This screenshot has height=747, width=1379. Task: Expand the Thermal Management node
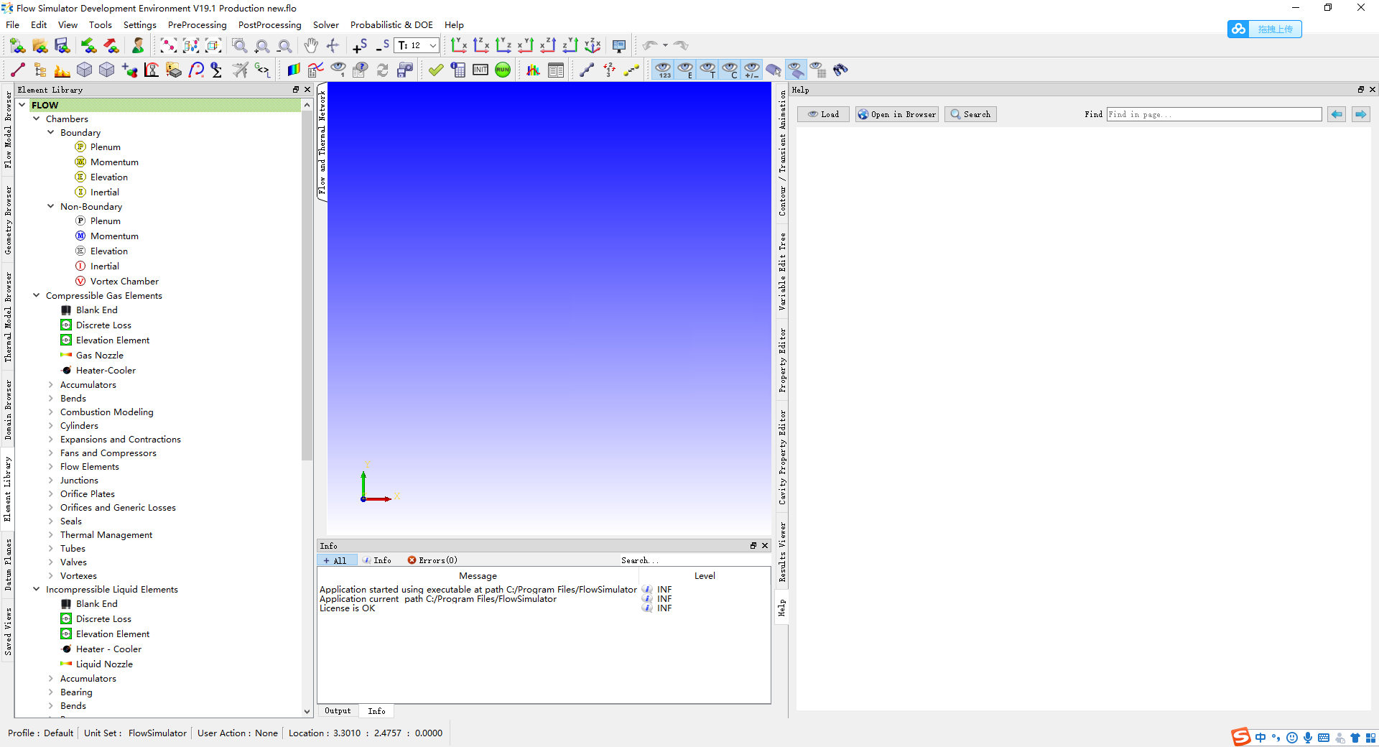click(51, 534)
